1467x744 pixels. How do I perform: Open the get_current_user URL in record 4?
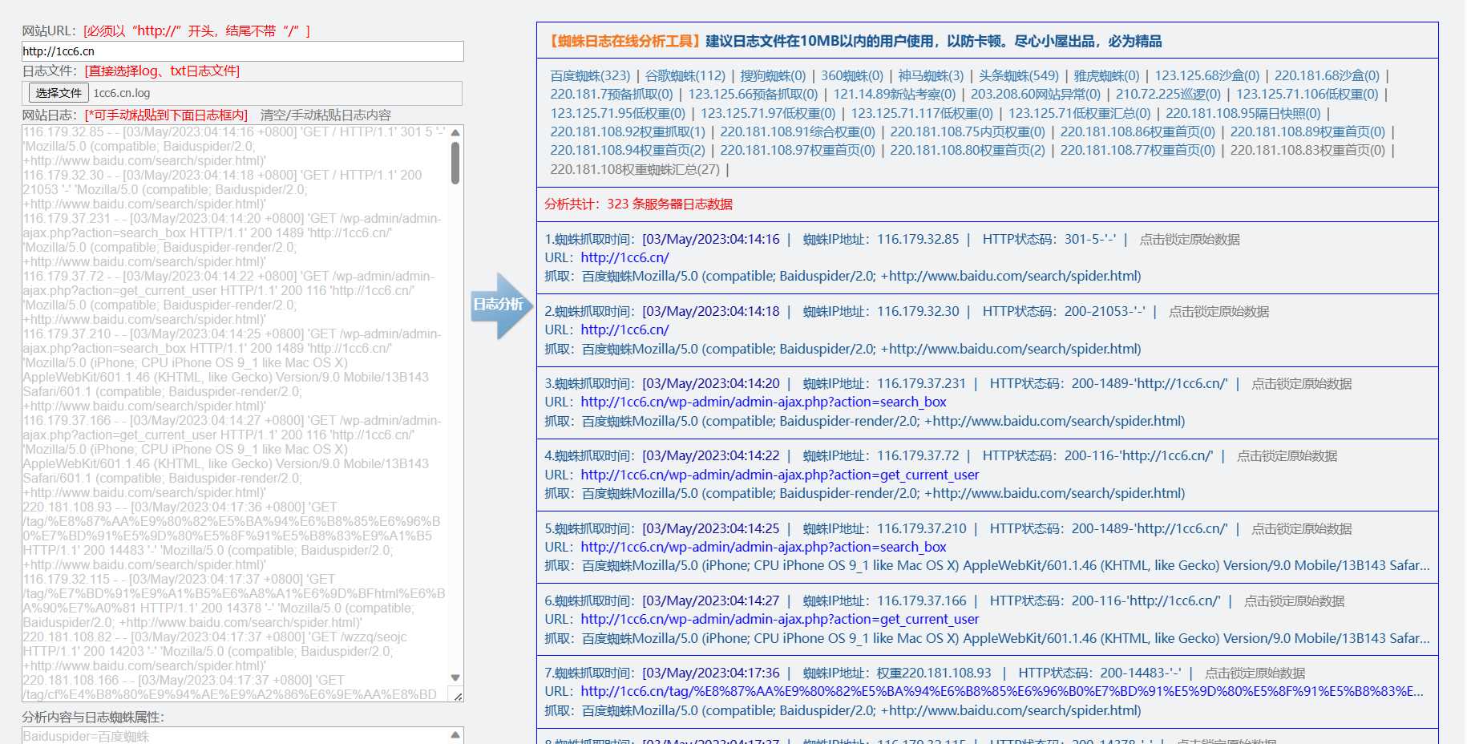[x=778, y=475]
